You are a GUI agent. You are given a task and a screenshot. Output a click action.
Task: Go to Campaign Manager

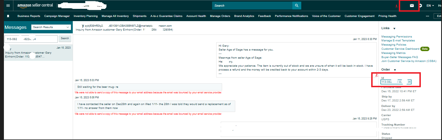[x=57, y=16]
